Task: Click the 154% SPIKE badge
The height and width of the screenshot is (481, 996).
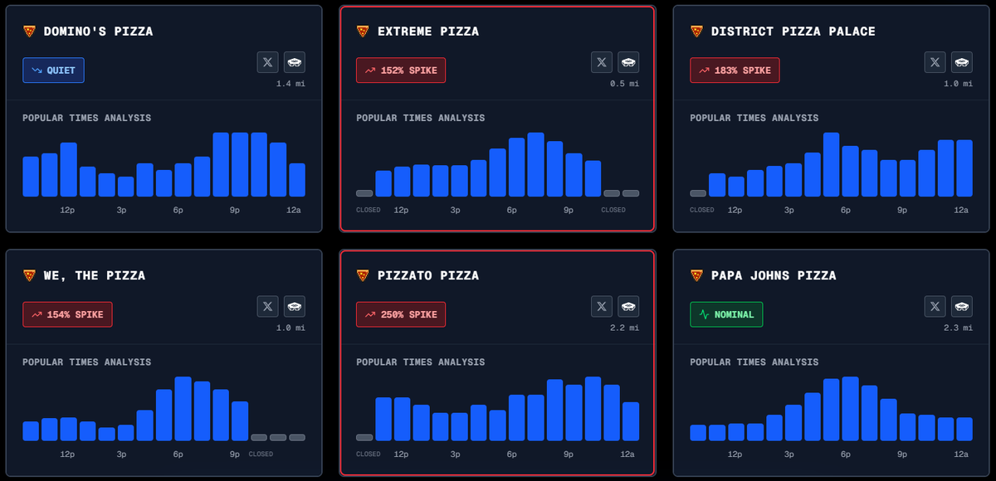Action: click(67, 314)
